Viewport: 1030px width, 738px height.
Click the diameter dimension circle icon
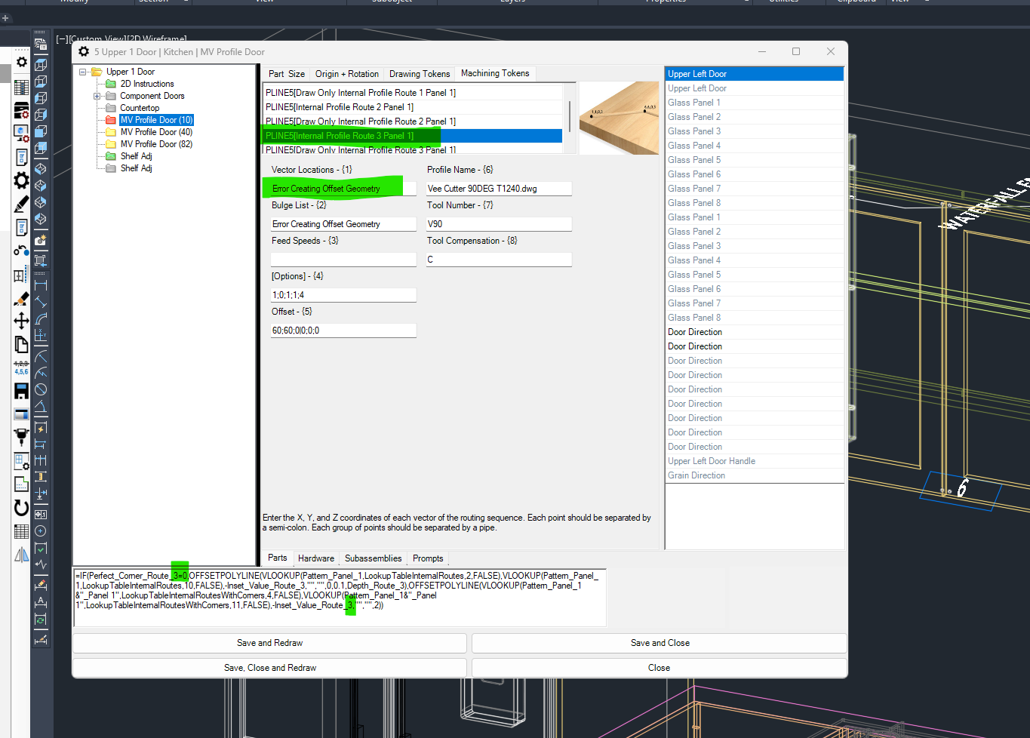click(41, 389)
